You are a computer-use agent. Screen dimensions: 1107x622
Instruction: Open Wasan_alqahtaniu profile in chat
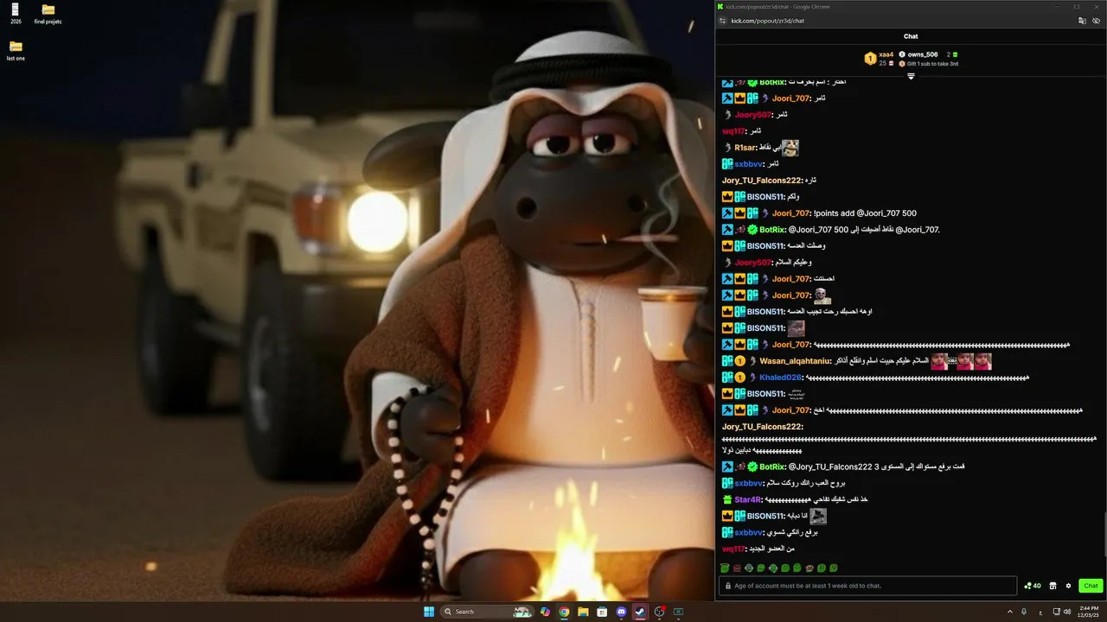pyautogui.click(x=796, y=361)
